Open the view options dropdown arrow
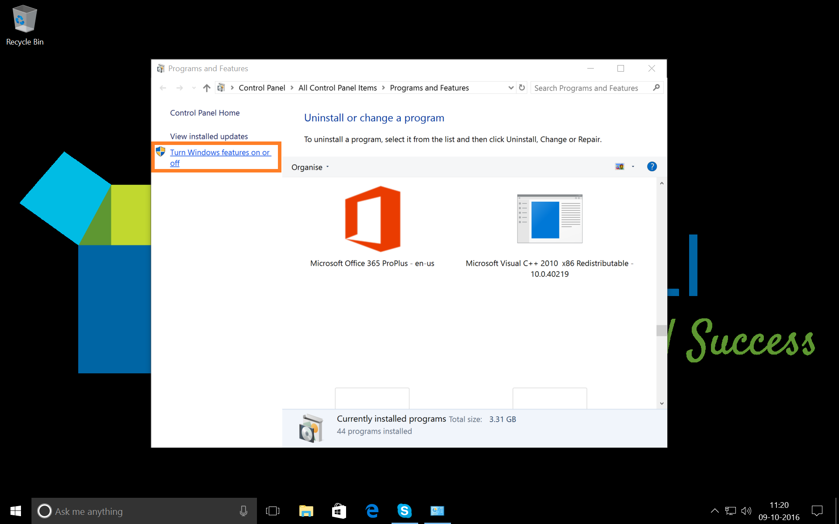The image size is (839, 524). click(633, 166)
